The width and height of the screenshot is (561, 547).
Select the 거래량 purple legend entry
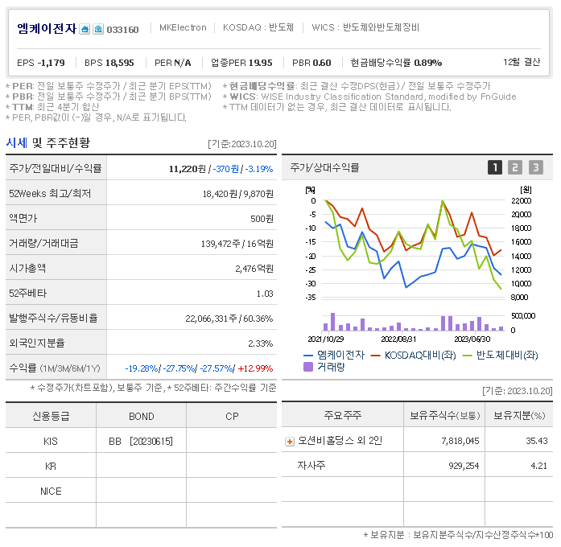coord(324,367)
